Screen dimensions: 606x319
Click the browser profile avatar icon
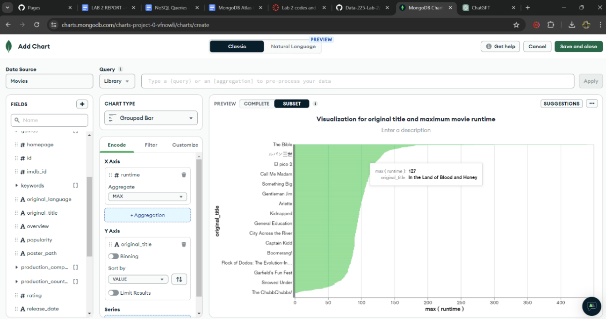tap(586, 25)
